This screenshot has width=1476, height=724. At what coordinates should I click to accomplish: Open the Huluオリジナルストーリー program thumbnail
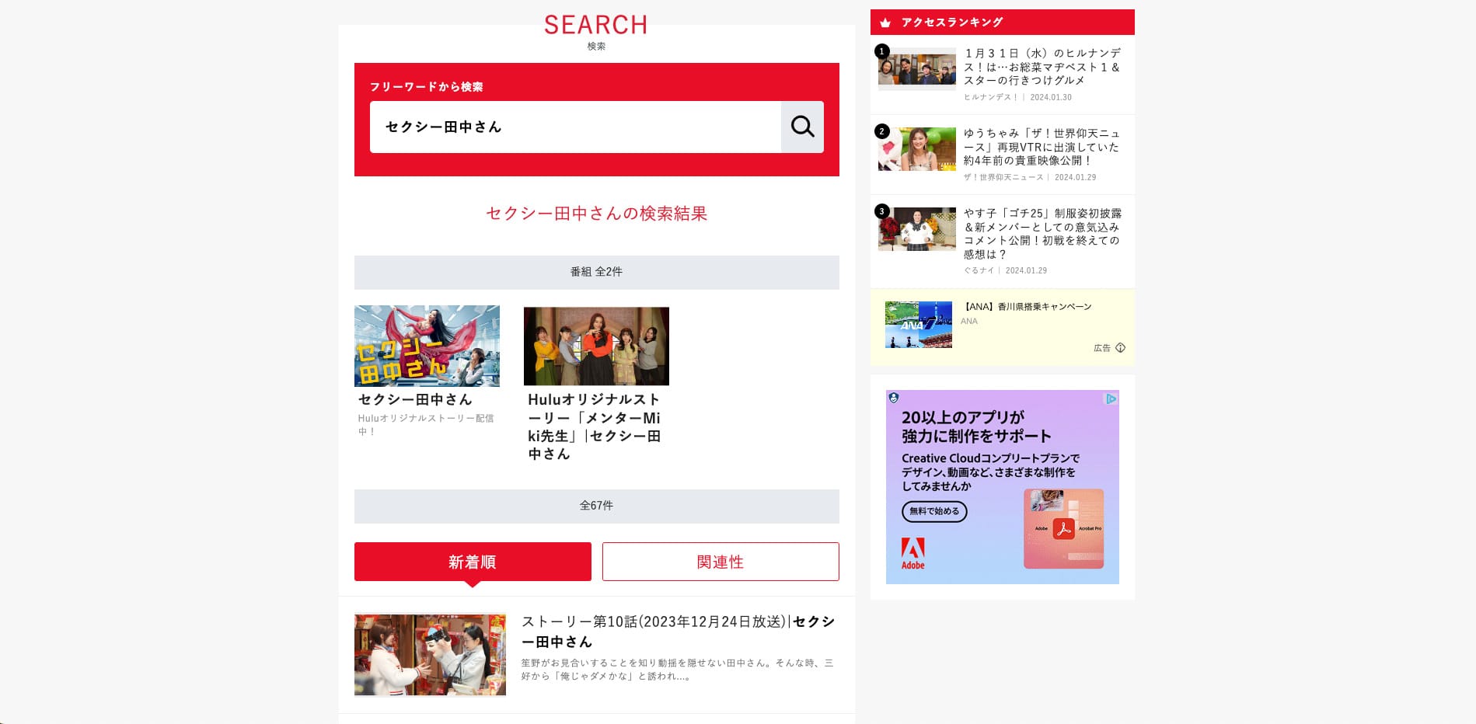click(x=596, y=346)
